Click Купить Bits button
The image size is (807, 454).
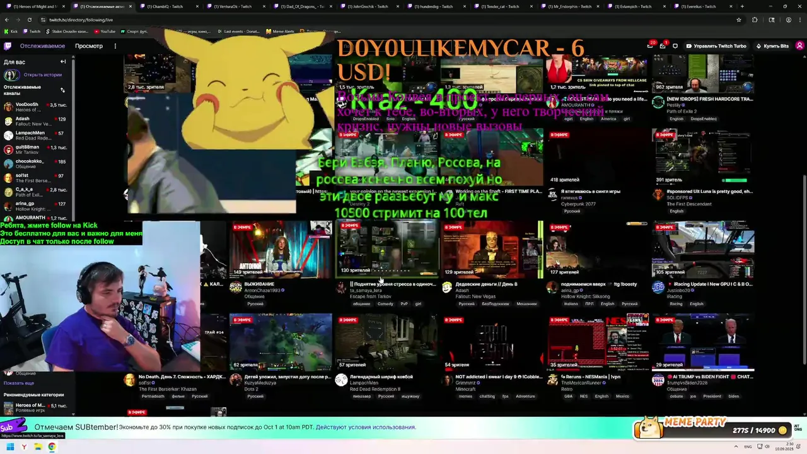pos(772,46)
